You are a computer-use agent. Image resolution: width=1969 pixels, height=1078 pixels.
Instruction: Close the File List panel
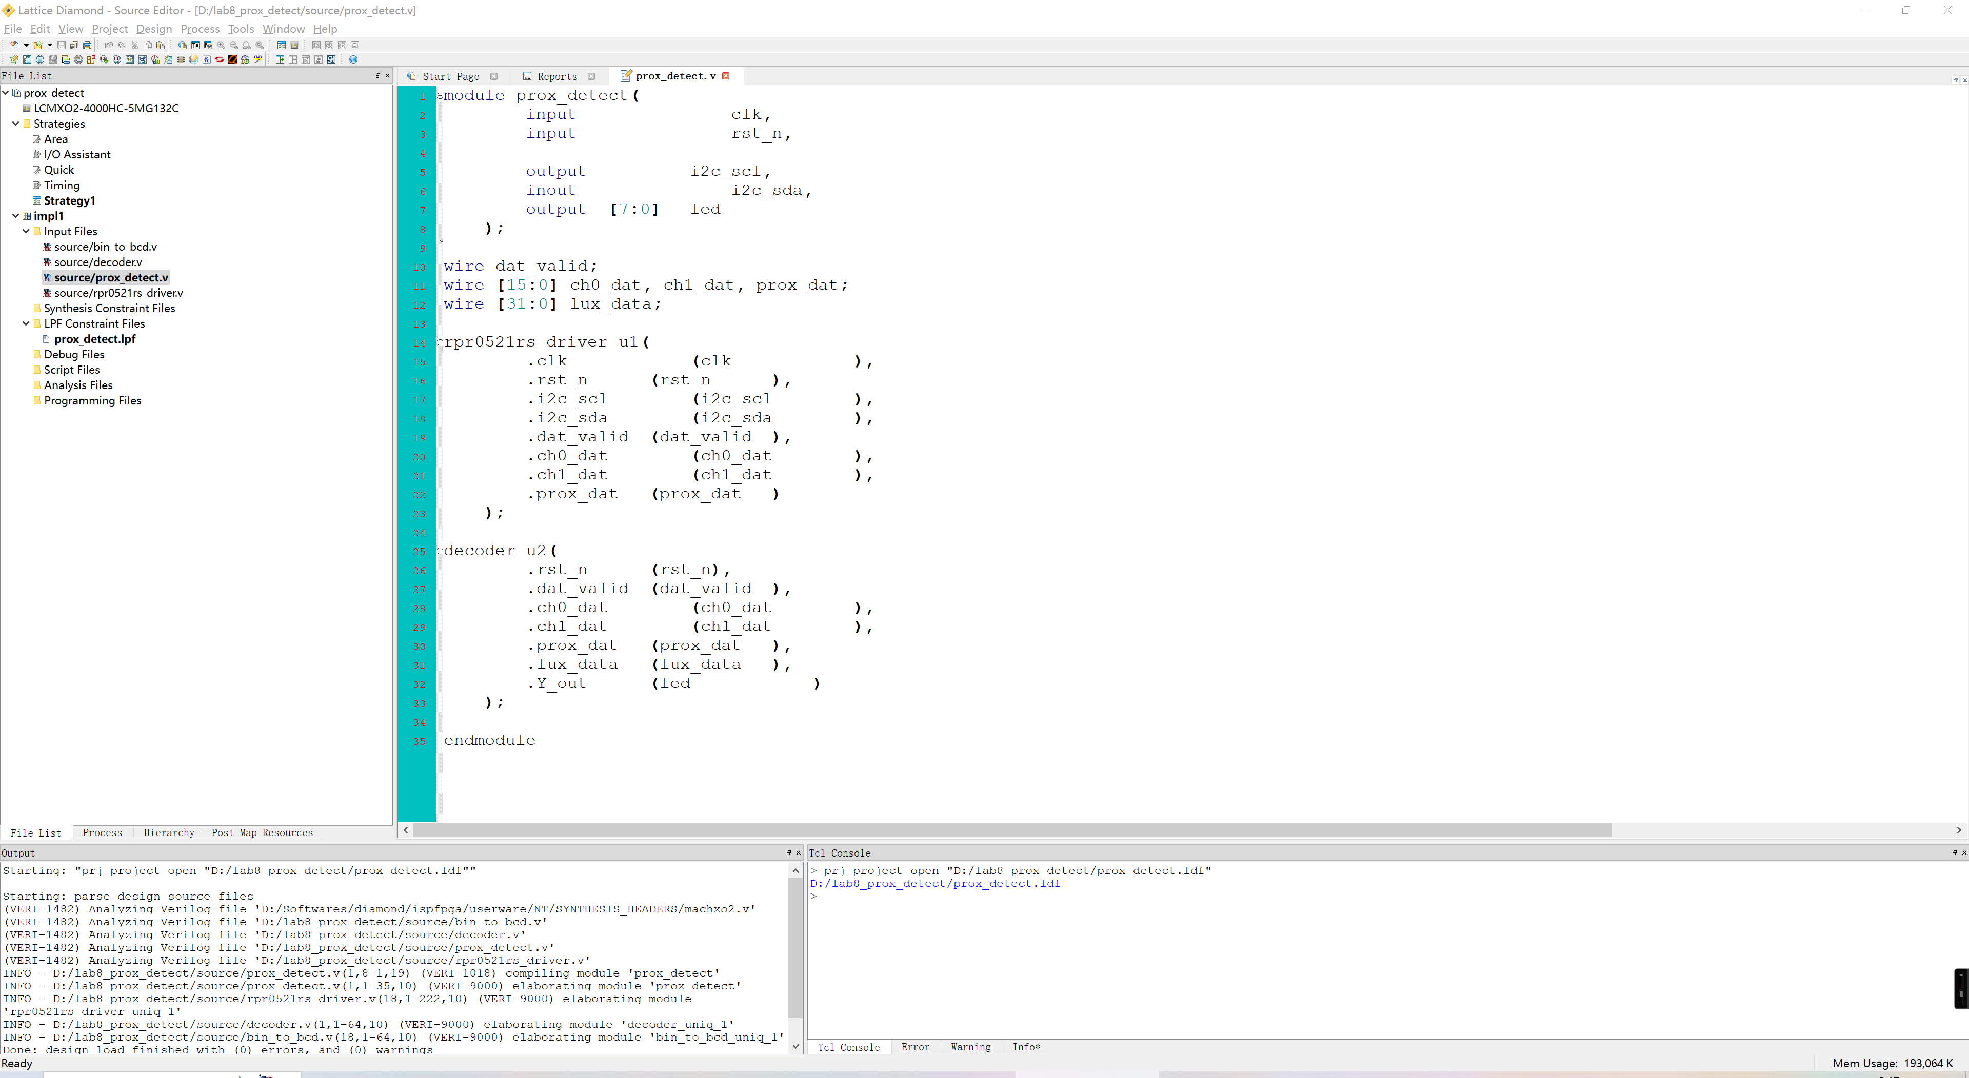[x=388, y=76]
